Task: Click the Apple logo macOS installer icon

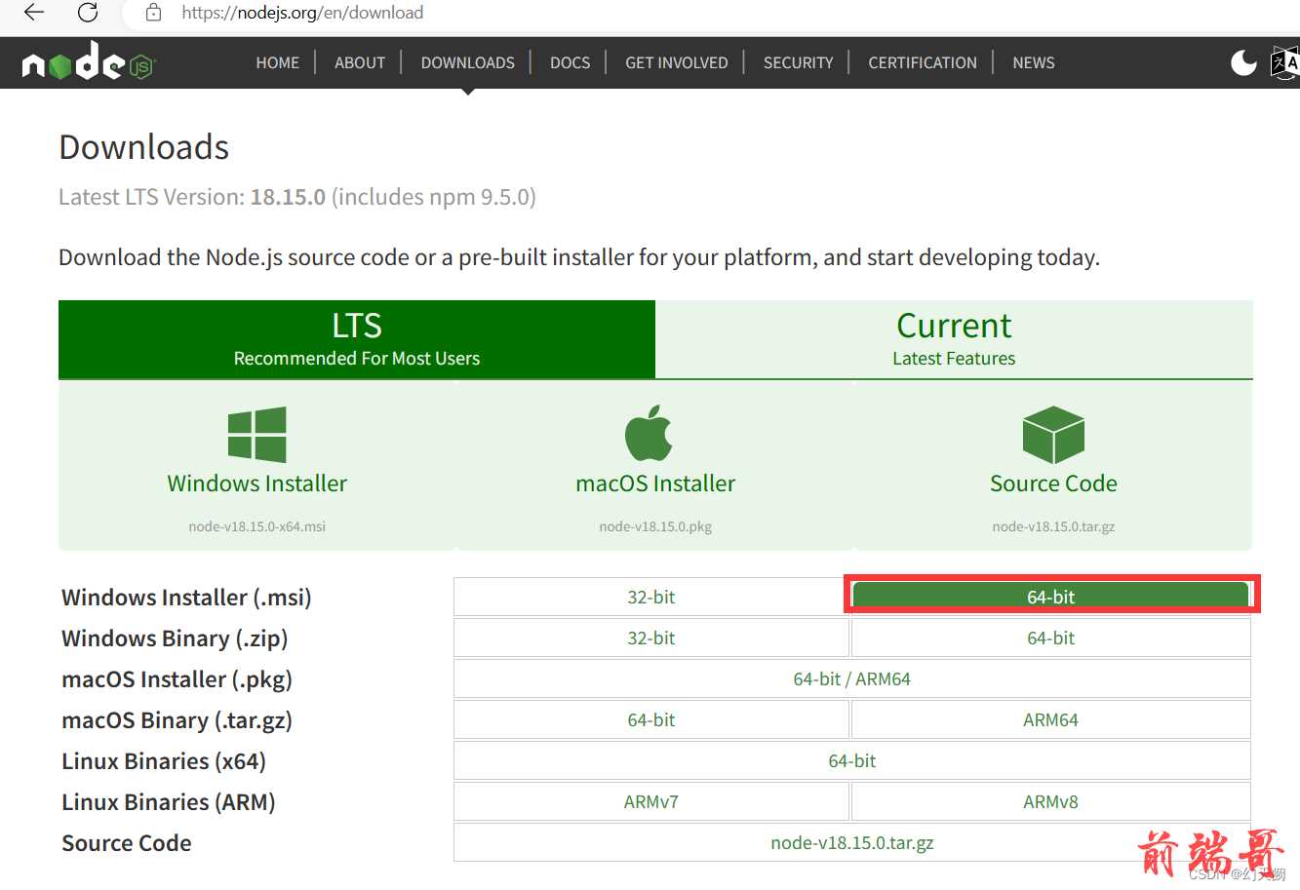Action: [650, 433]
